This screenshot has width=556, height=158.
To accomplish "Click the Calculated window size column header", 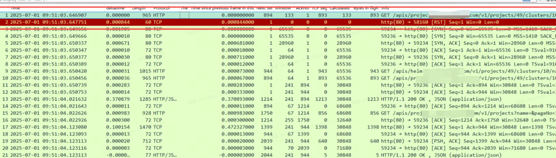I will [x=339, y=8].
